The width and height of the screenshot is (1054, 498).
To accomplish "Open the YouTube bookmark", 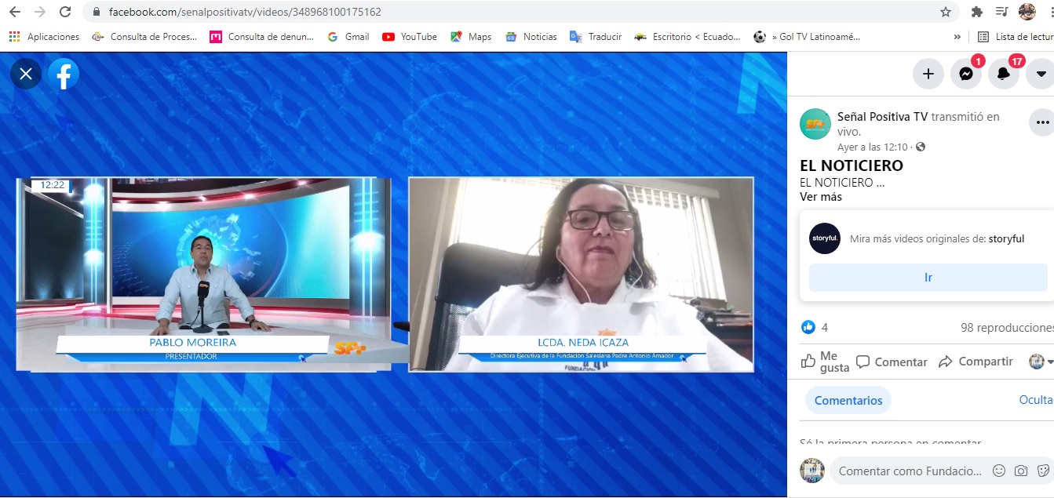I will [409, 37].
